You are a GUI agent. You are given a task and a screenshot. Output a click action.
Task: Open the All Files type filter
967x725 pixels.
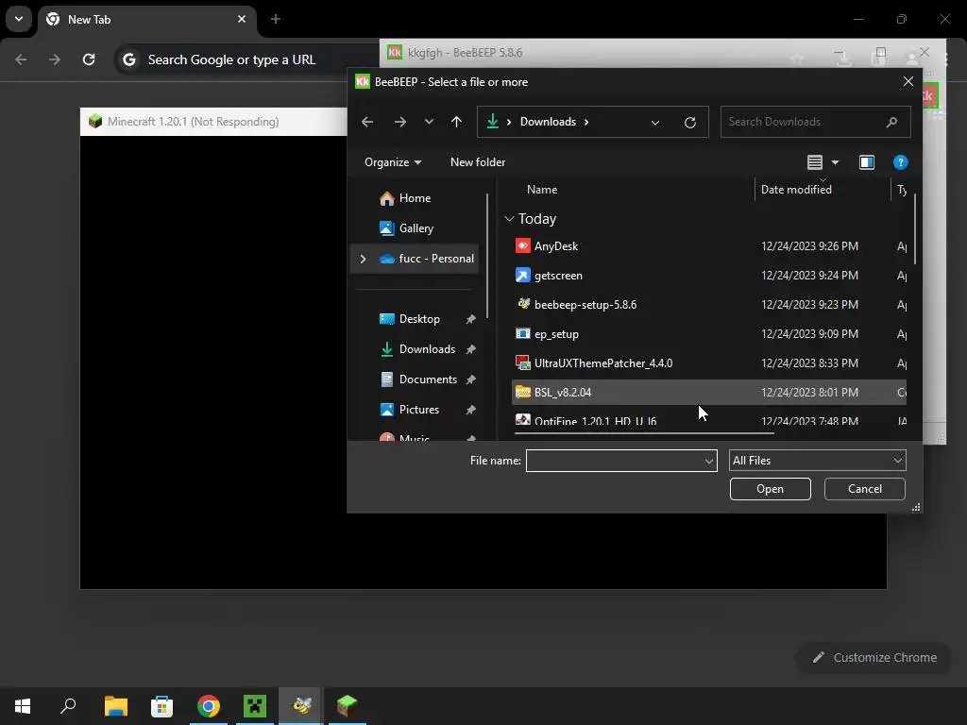(x=817, y=461)
